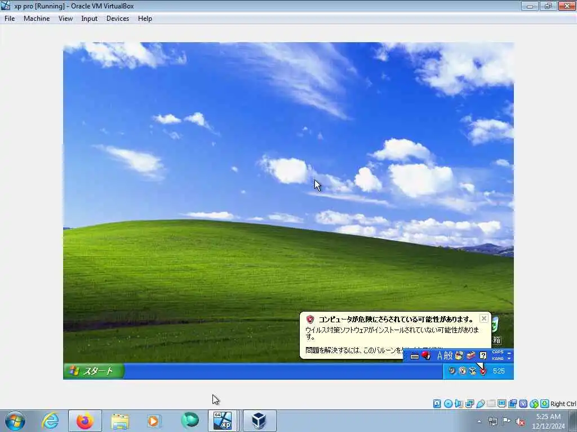The width and height of the screenshot is (577, 432).
Task: Open the Windows 7 Start orb
Action: [x=15, y=421]
